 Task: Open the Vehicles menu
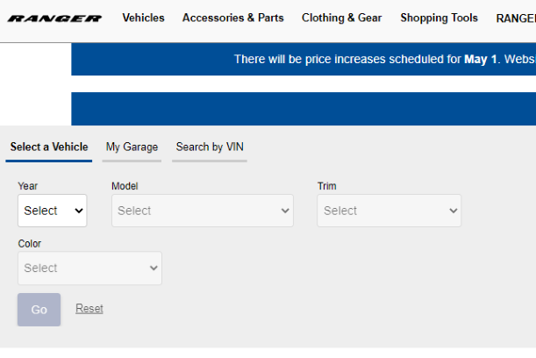coord(143,18)
